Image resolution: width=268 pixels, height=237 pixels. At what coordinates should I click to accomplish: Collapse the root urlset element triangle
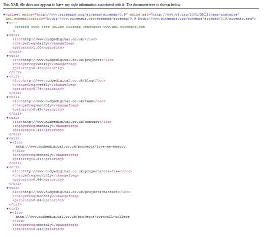(4, 15)
